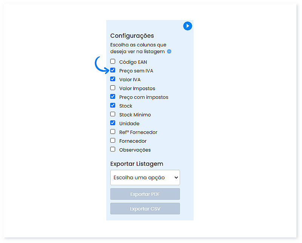The image size is (302, 243).
Task: Click the Exportar Listagem heading
Action: point(136,164)
